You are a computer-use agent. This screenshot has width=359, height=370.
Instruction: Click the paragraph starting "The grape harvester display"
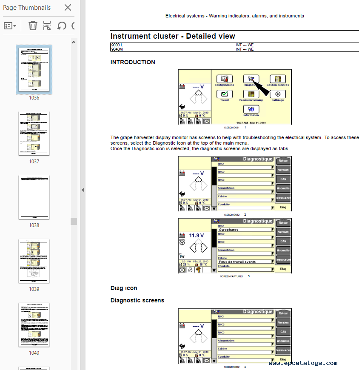(235, 140)
